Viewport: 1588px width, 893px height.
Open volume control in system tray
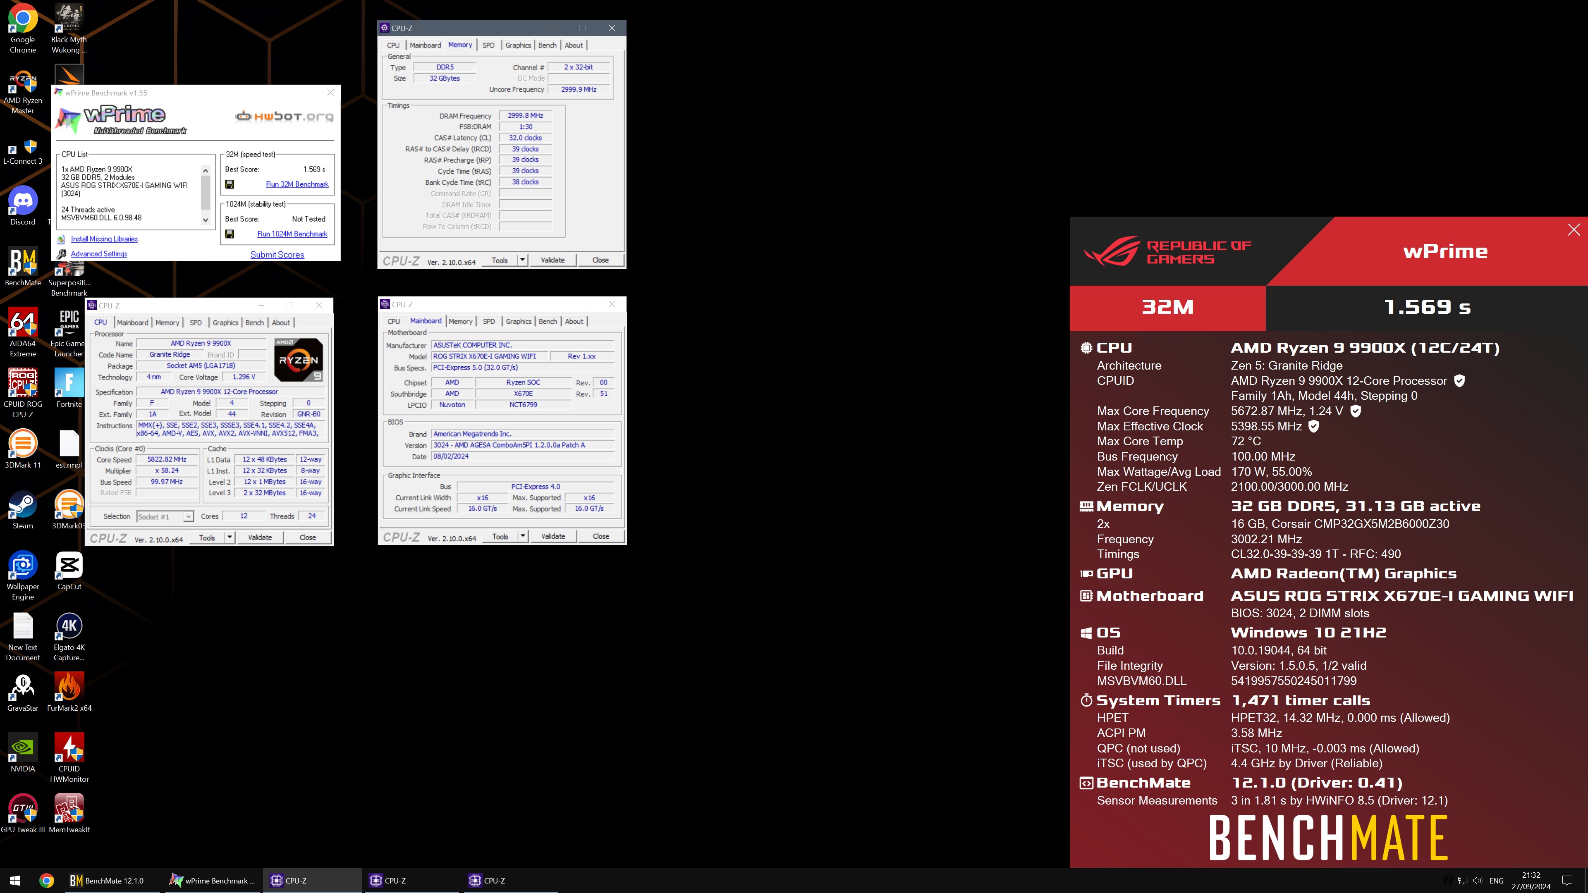click(x=1478, y=881)
